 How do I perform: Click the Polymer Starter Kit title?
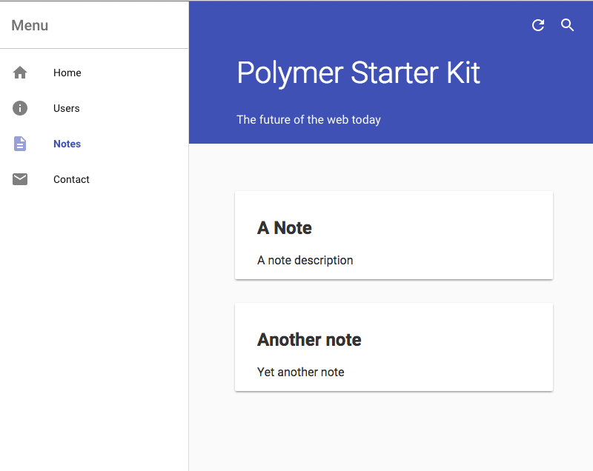(358, 73)
